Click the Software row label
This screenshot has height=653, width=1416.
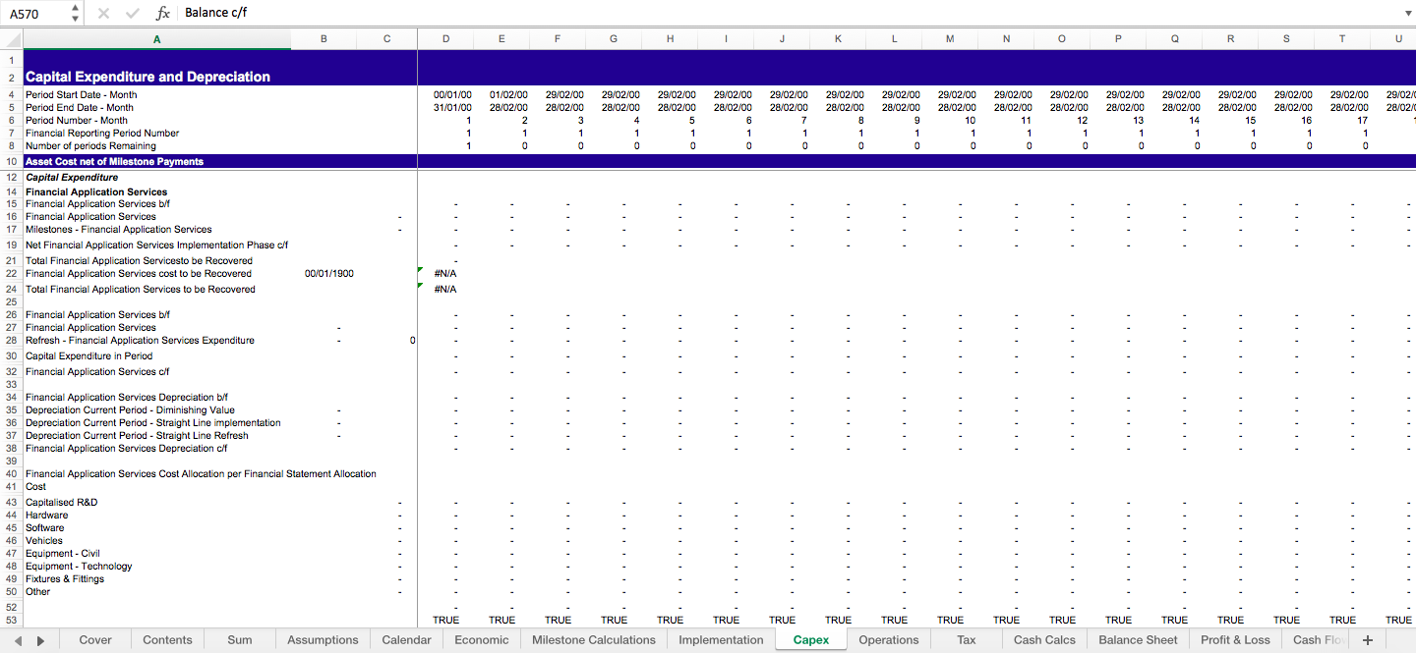[45, 528]
